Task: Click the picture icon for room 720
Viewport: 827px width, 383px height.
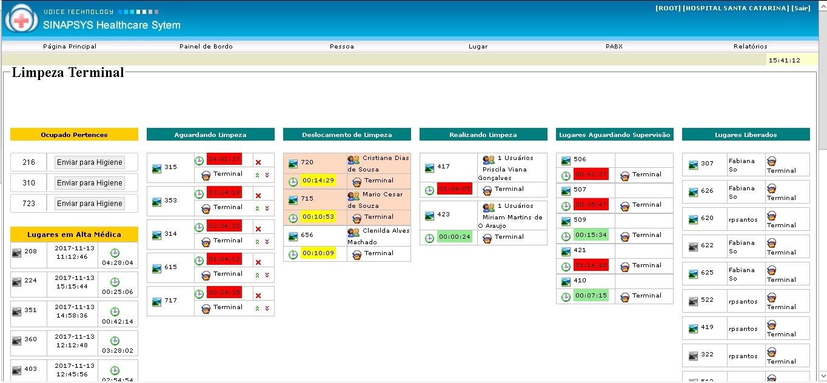Action: click(293, 163)
